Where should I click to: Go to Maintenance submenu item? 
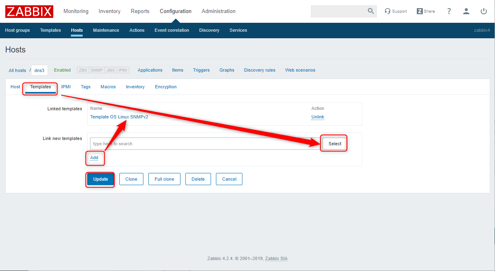[106, 30]
